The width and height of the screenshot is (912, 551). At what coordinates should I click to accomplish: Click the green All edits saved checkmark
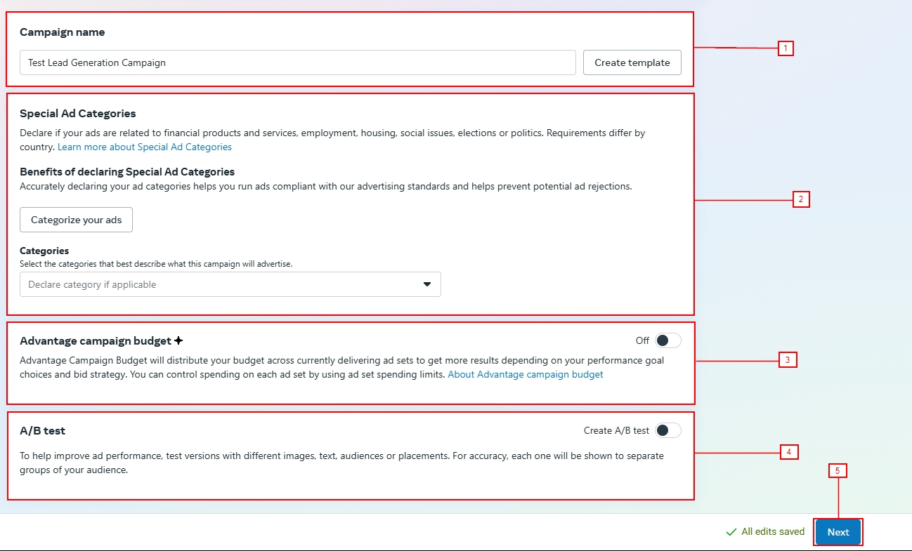pos(731,532)
